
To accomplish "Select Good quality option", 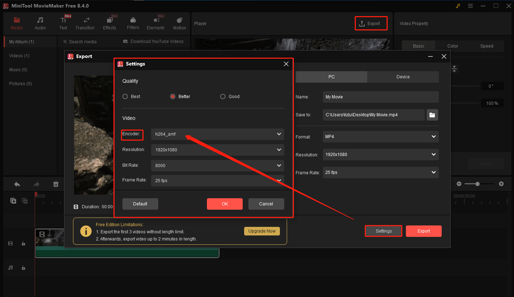I will coord(223,96).
